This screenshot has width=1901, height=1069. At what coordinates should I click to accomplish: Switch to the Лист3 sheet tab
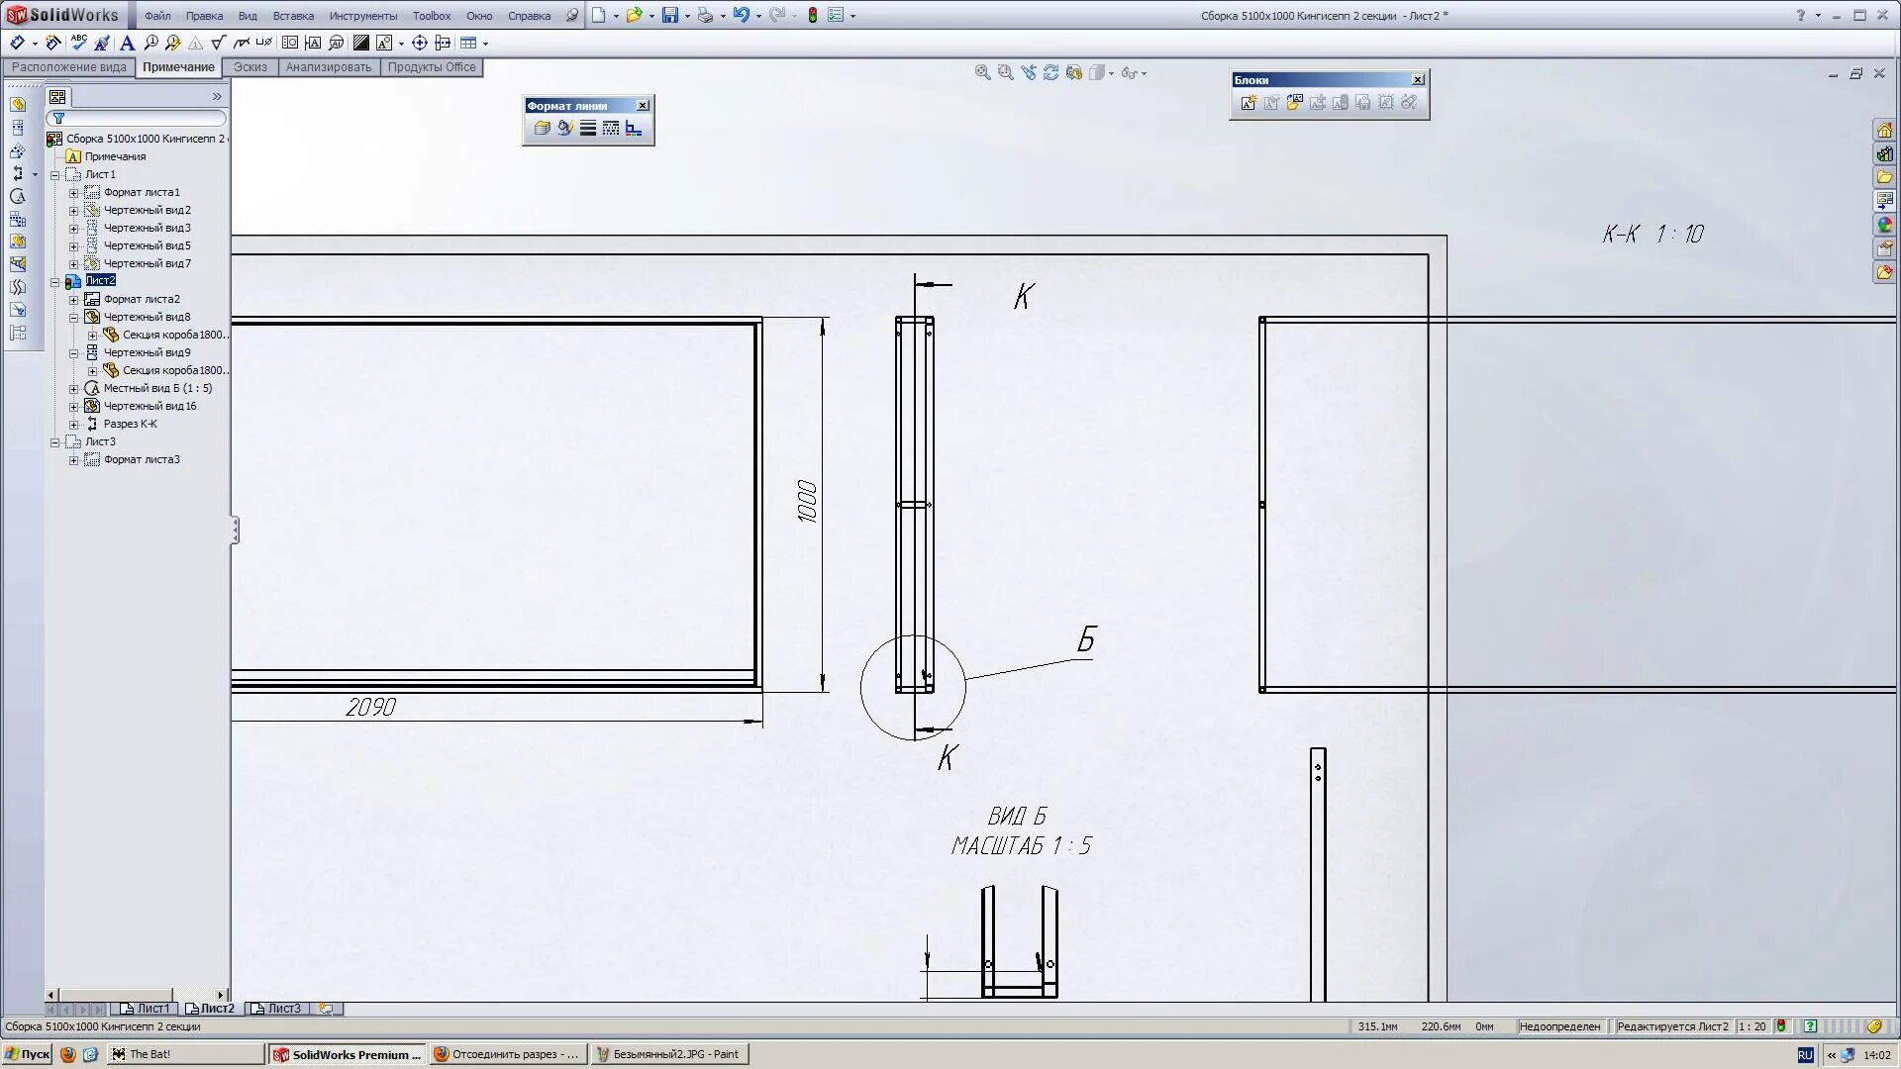(276, 1009)
